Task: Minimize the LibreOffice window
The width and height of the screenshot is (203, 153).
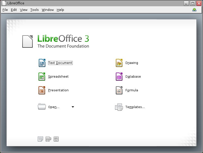Action: tap(186, 3)
